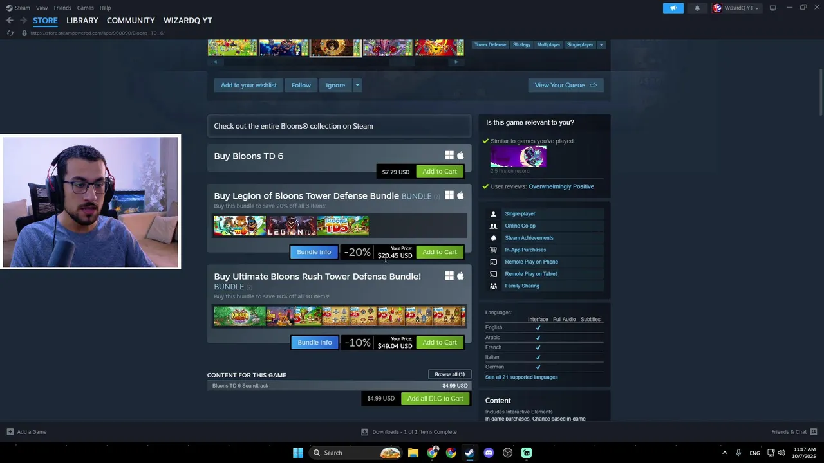The image size is (824, 463).
Task: Browse all DLC content
Action: click(449, 374)
